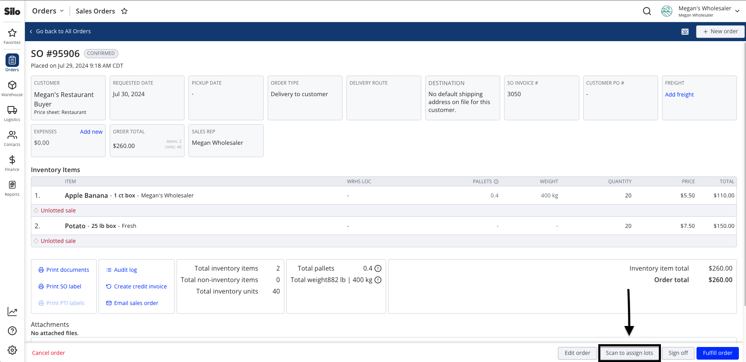Click Email sales order

click(x=132, y=303)
